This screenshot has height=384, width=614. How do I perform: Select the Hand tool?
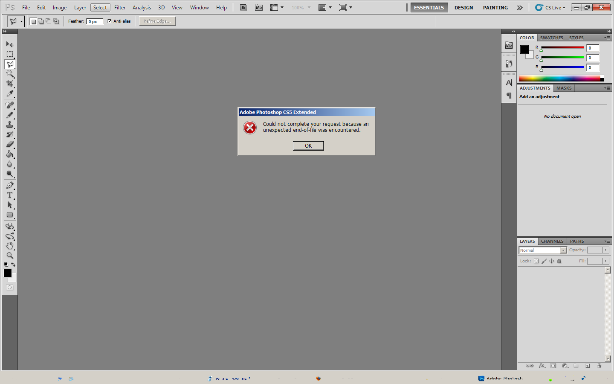(x=10, y=246)
